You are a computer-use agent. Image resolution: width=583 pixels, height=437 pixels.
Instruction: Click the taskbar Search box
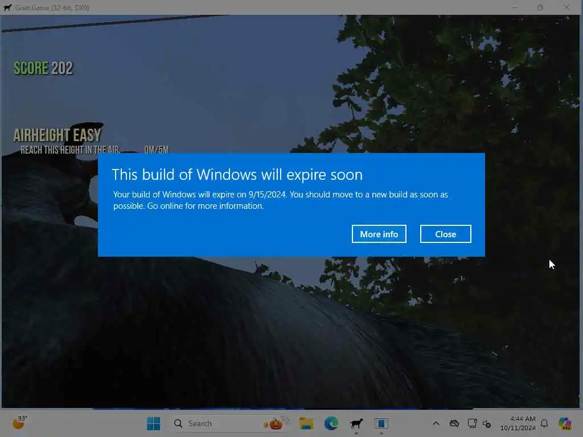(230, 423)
